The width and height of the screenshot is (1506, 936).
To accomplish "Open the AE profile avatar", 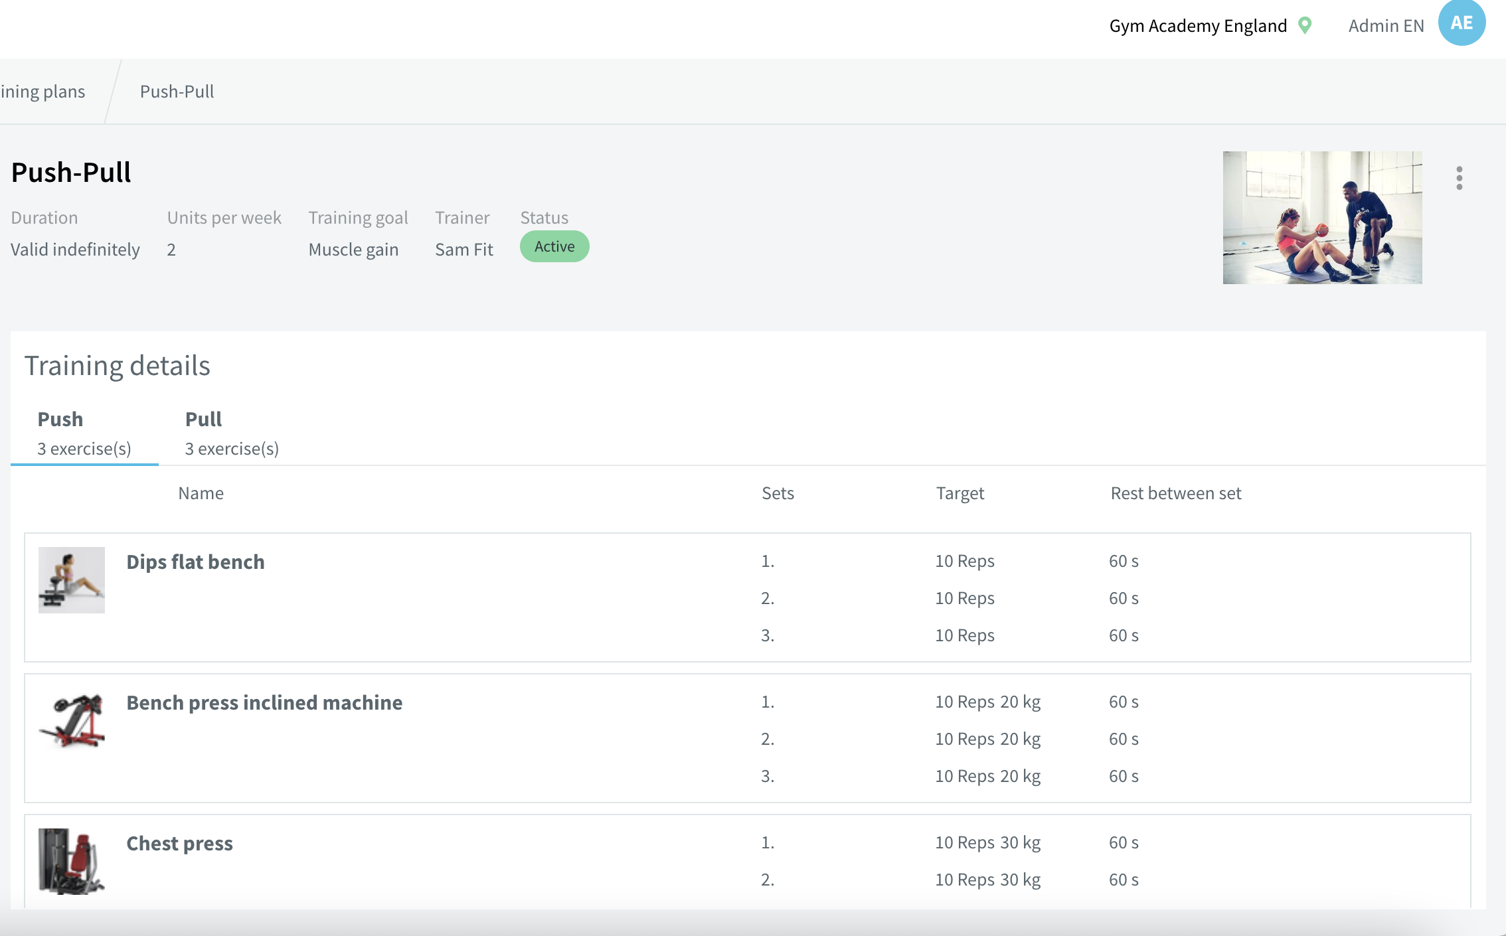I will tap(1461, 23).
